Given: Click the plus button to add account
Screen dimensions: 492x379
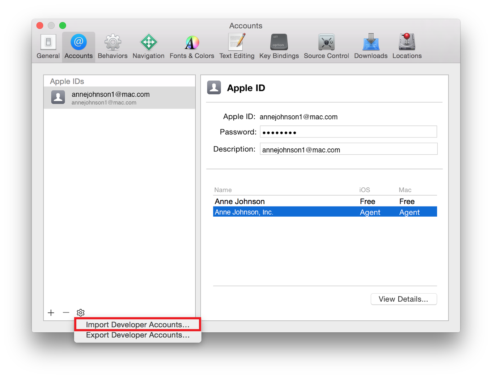Looking at the screenshot, I should pos(51,312).
